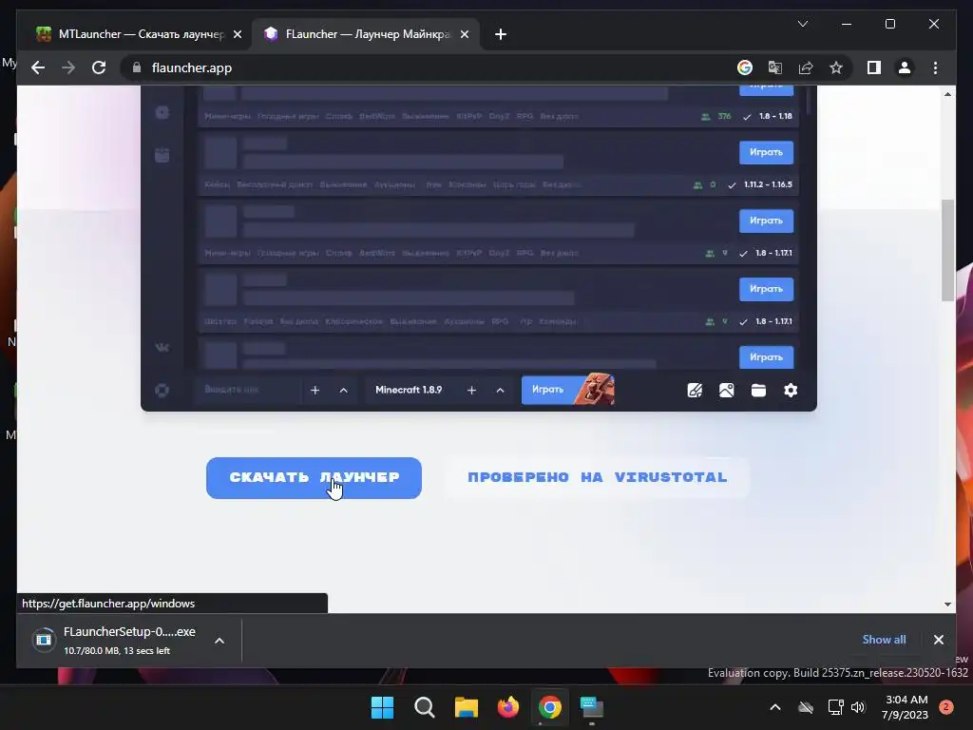
Task: Open a new browser tab
Action: pyautogui.click(x=501, y=34)
